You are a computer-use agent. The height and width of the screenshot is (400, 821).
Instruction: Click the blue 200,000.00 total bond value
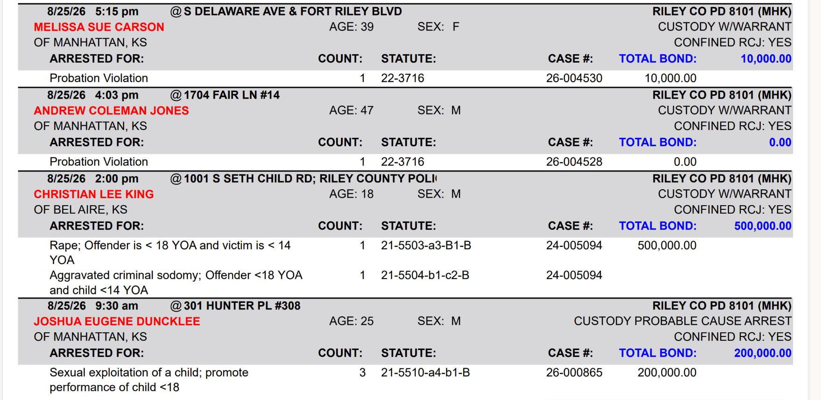coord(763,353)
